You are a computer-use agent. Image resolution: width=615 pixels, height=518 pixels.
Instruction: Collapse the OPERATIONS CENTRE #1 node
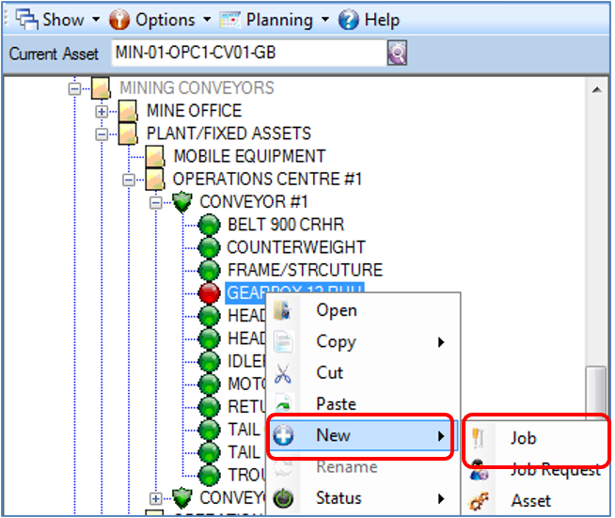128,180
